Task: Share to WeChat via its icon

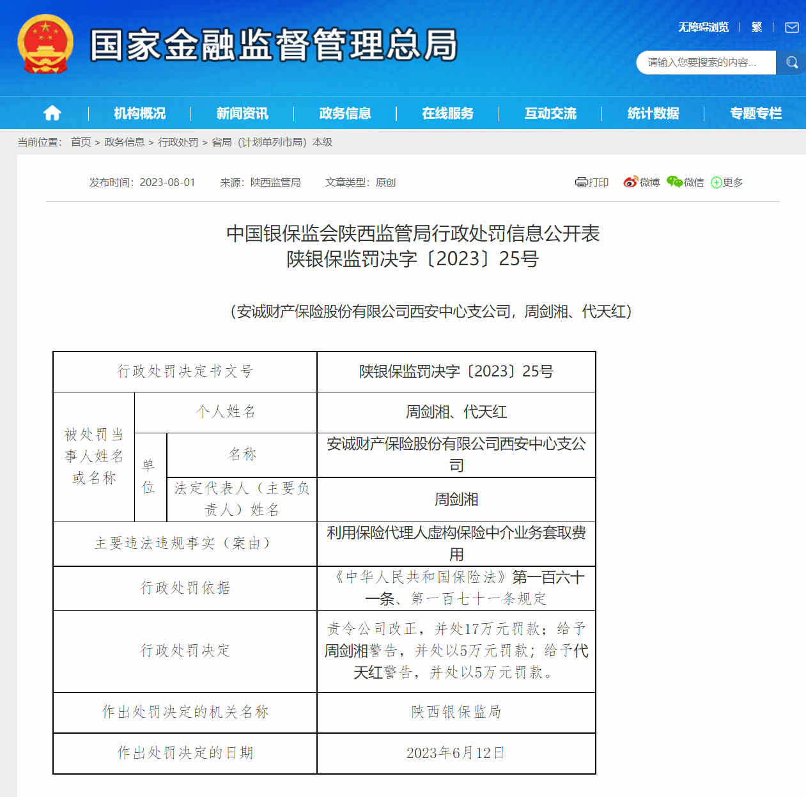Action: (674, 182)
